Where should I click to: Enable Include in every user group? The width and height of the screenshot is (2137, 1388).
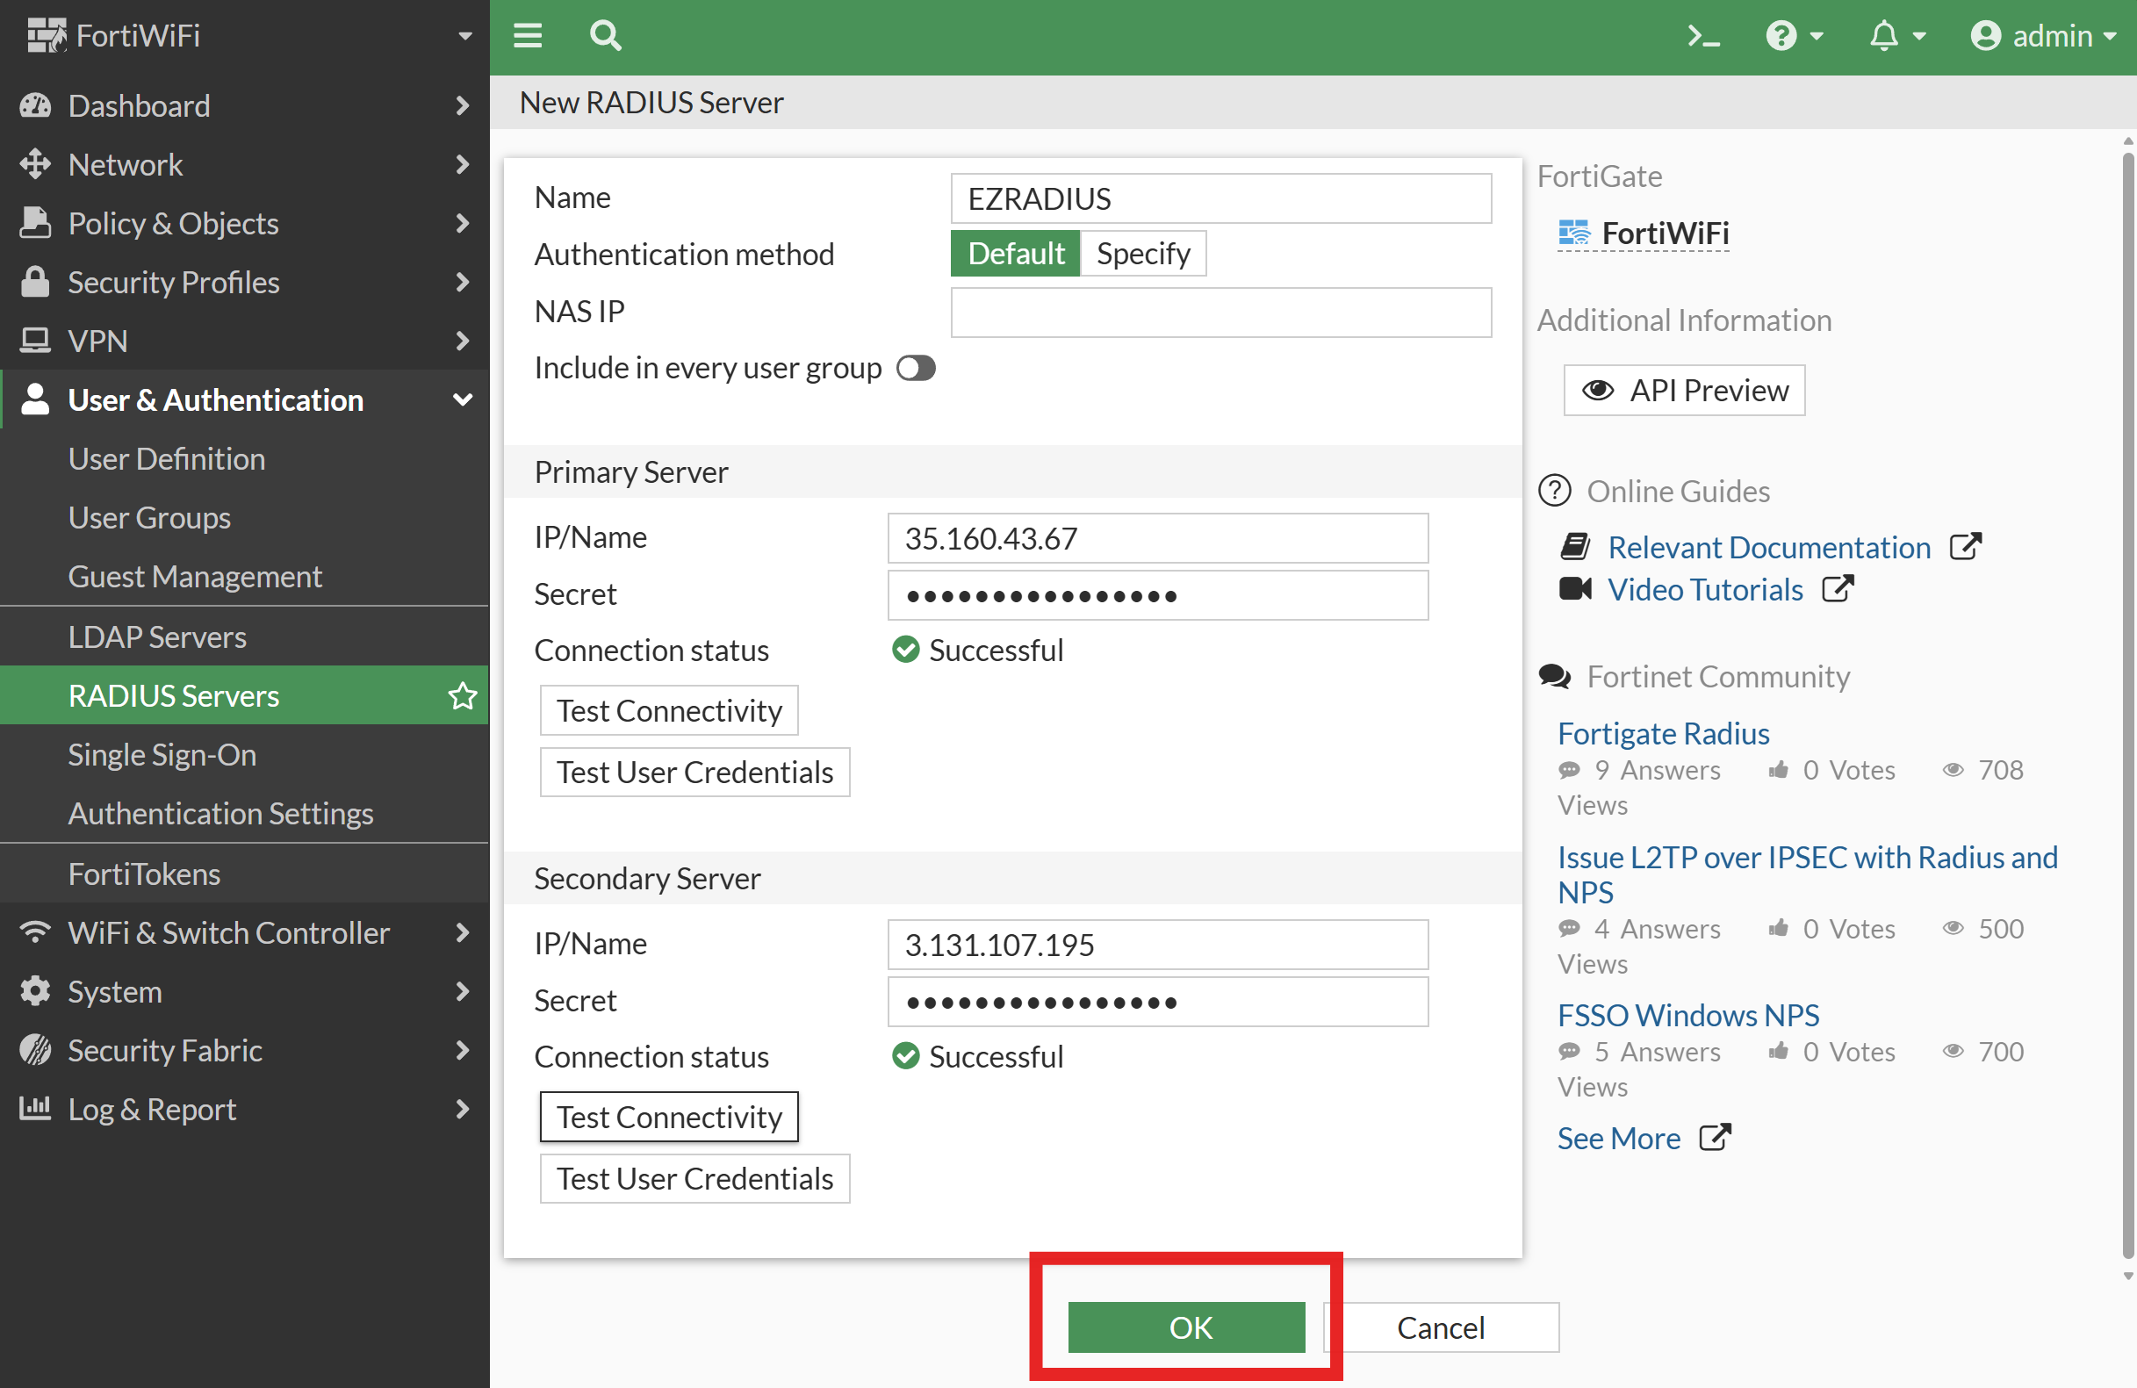click(x=915, y=368)
